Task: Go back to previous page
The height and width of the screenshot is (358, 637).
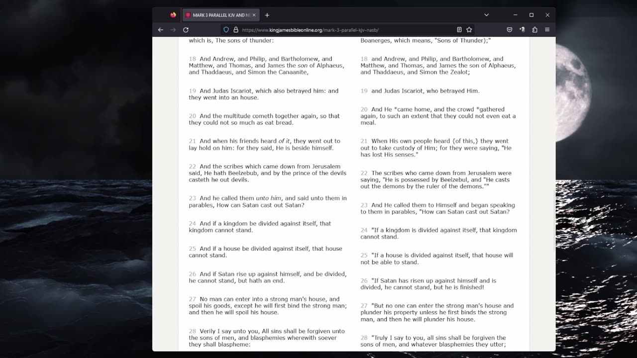Action: tap(160, 30)
